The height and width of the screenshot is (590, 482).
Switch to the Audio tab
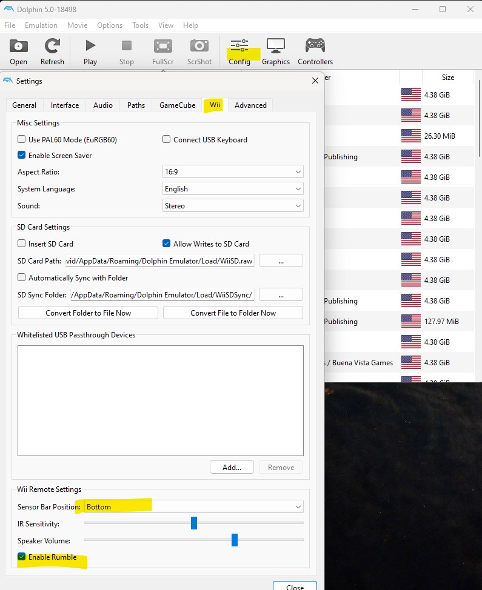coord(103,105)
